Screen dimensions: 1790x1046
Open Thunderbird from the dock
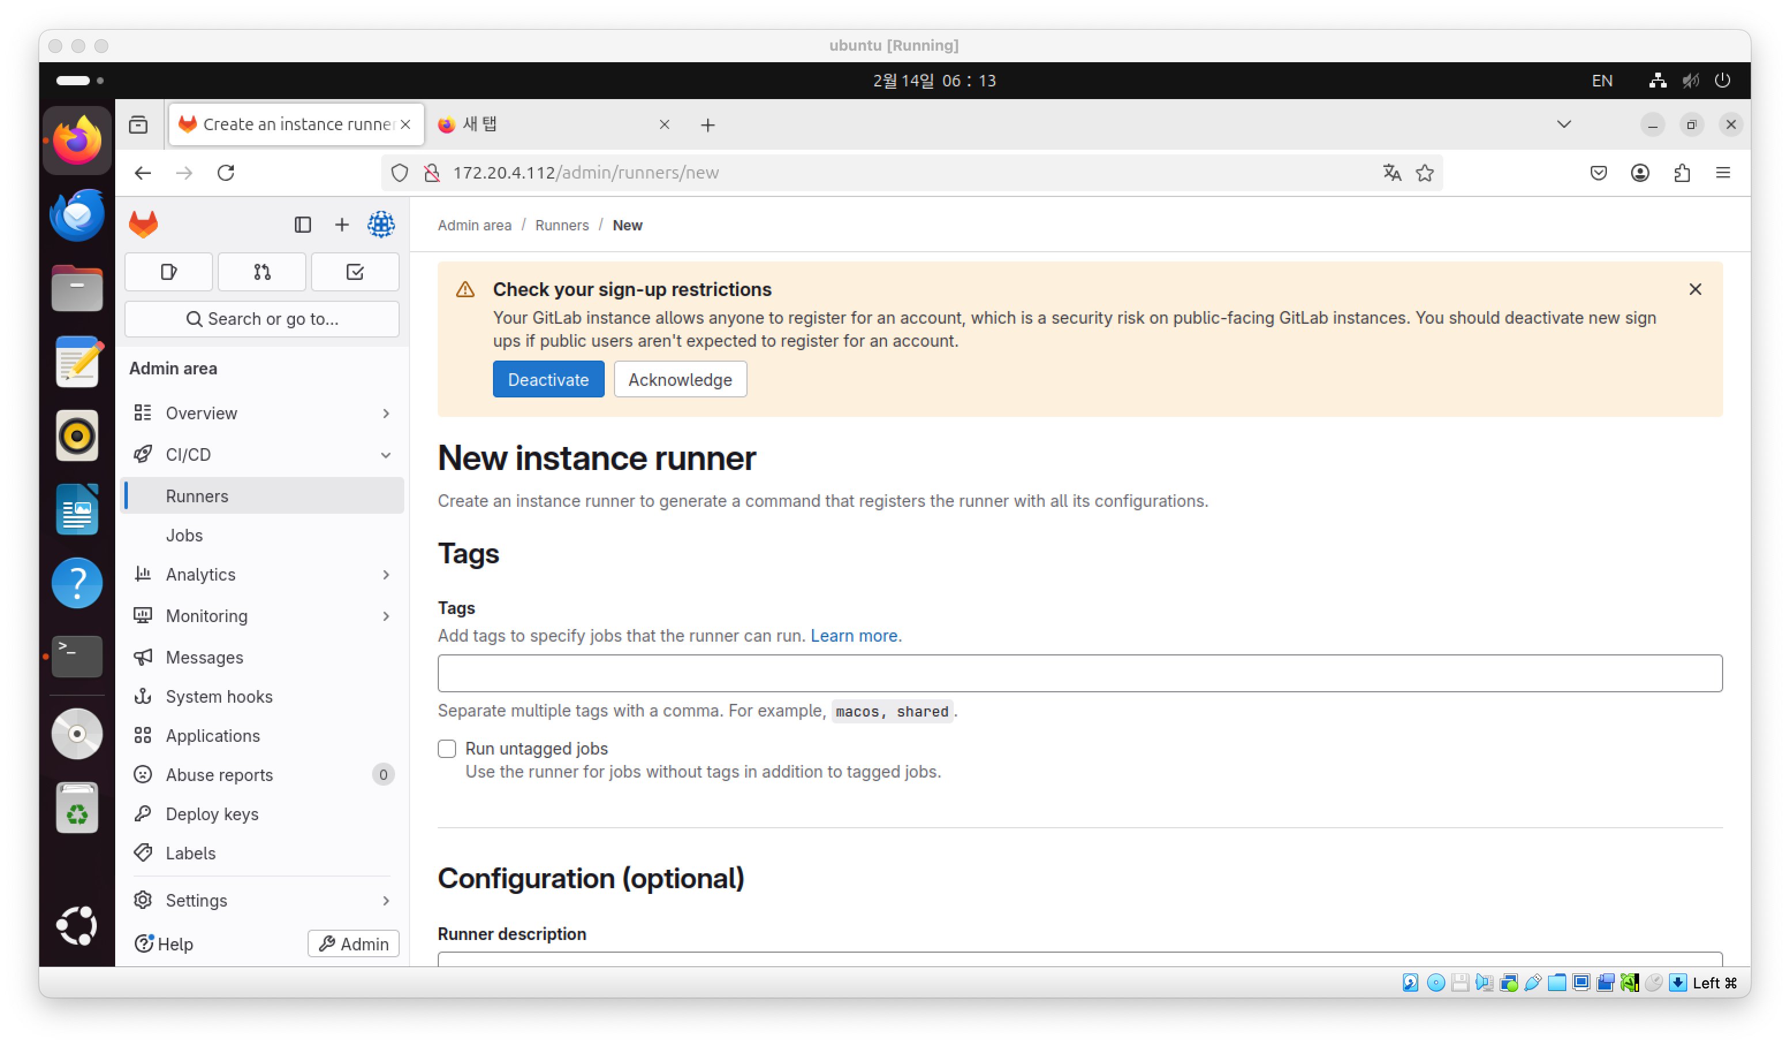point(77,215)
